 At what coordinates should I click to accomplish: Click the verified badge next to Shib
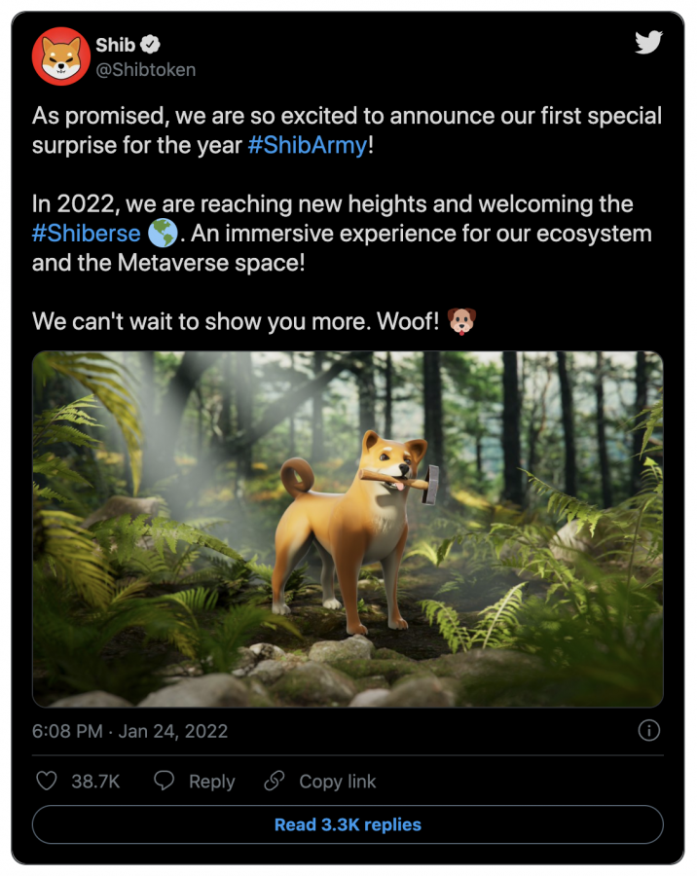(153, 44)
